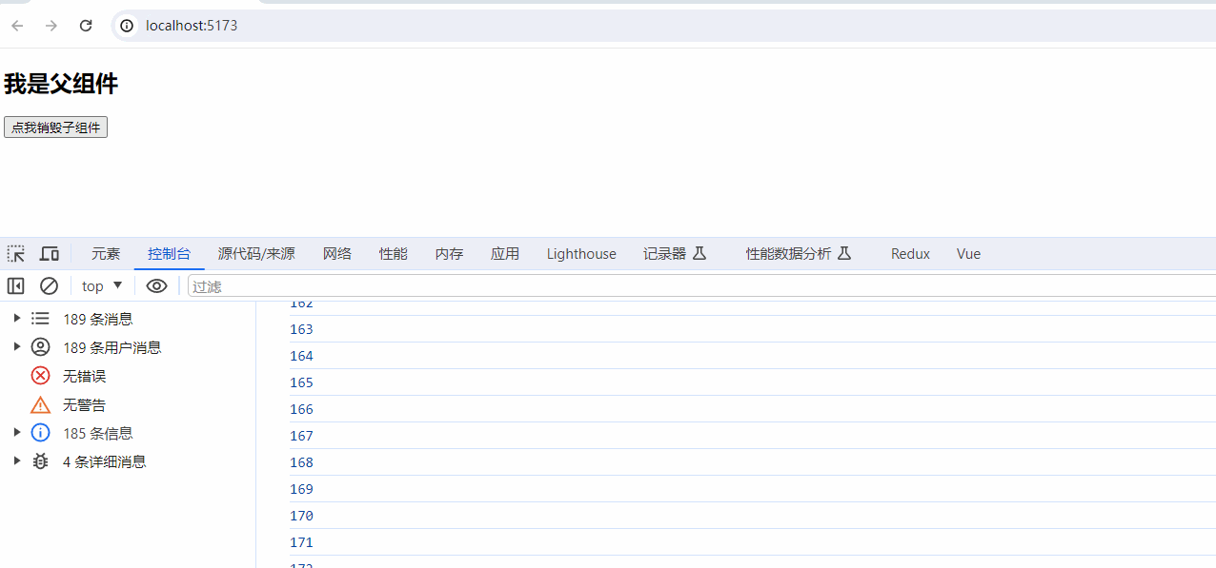
Task: Switch to the Vue tab
Action: (968, 254)
